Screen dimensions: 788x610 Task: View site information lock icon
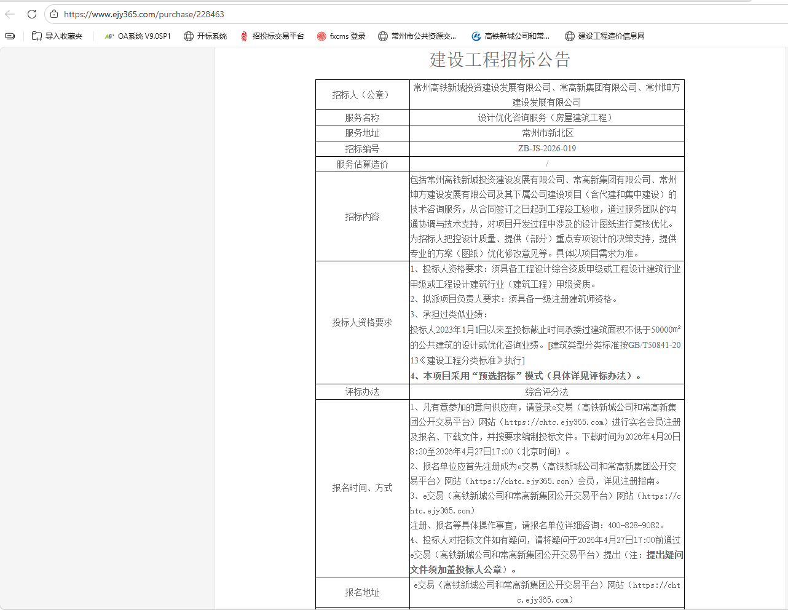click(x=54, y=14)
